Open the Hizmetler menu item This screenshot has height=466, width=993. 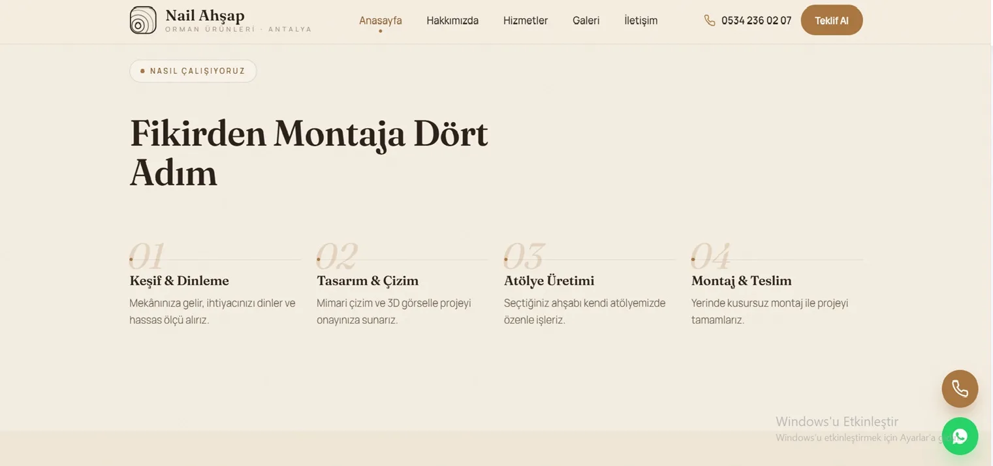526,20
